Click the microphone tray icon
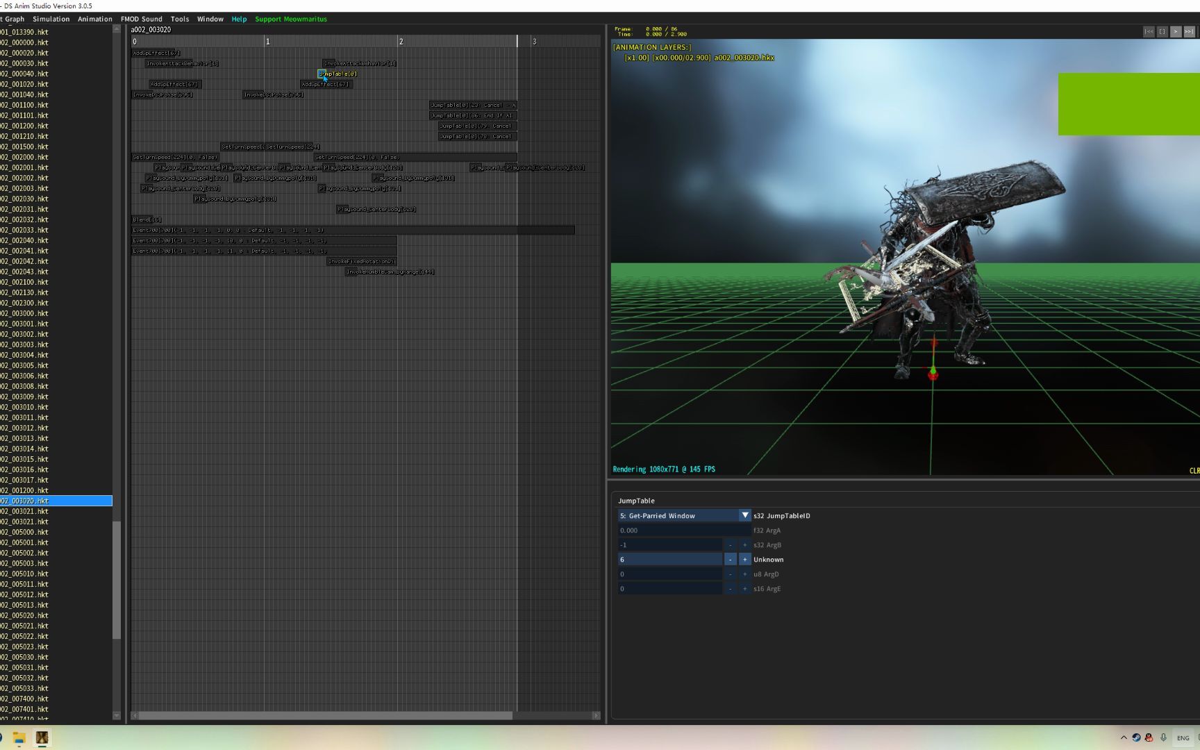 click(1163, 737)
